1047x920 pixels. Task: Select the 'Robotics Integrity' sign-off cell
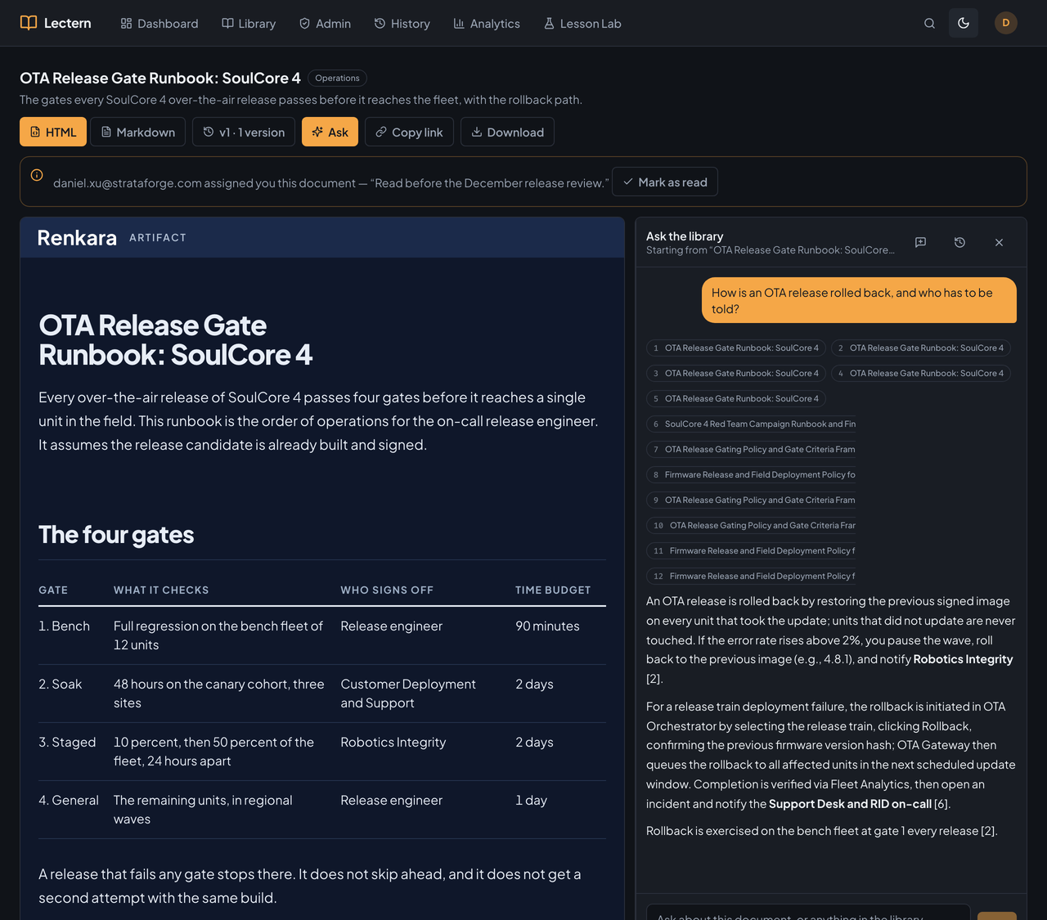pos(393,743)
